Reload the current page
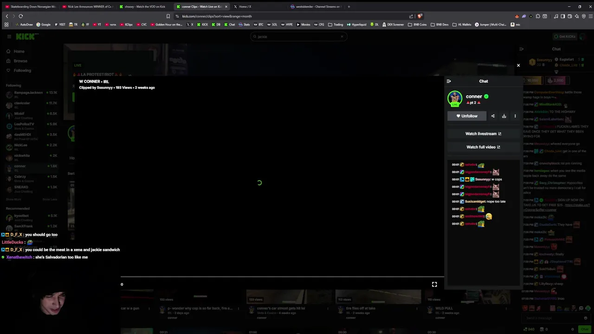 20,16
